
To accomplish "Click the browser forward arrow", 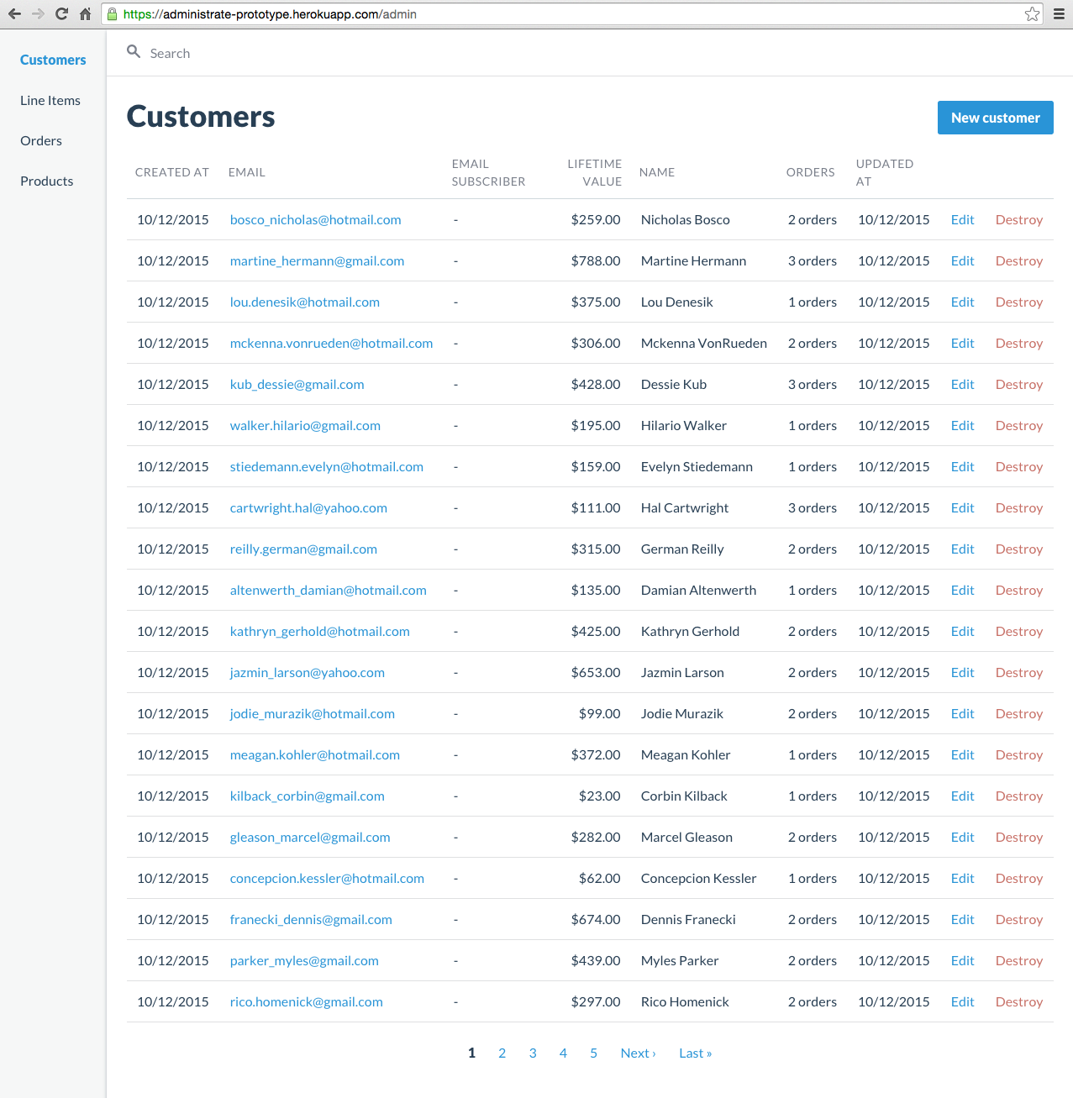I will (x=37, y=13).
